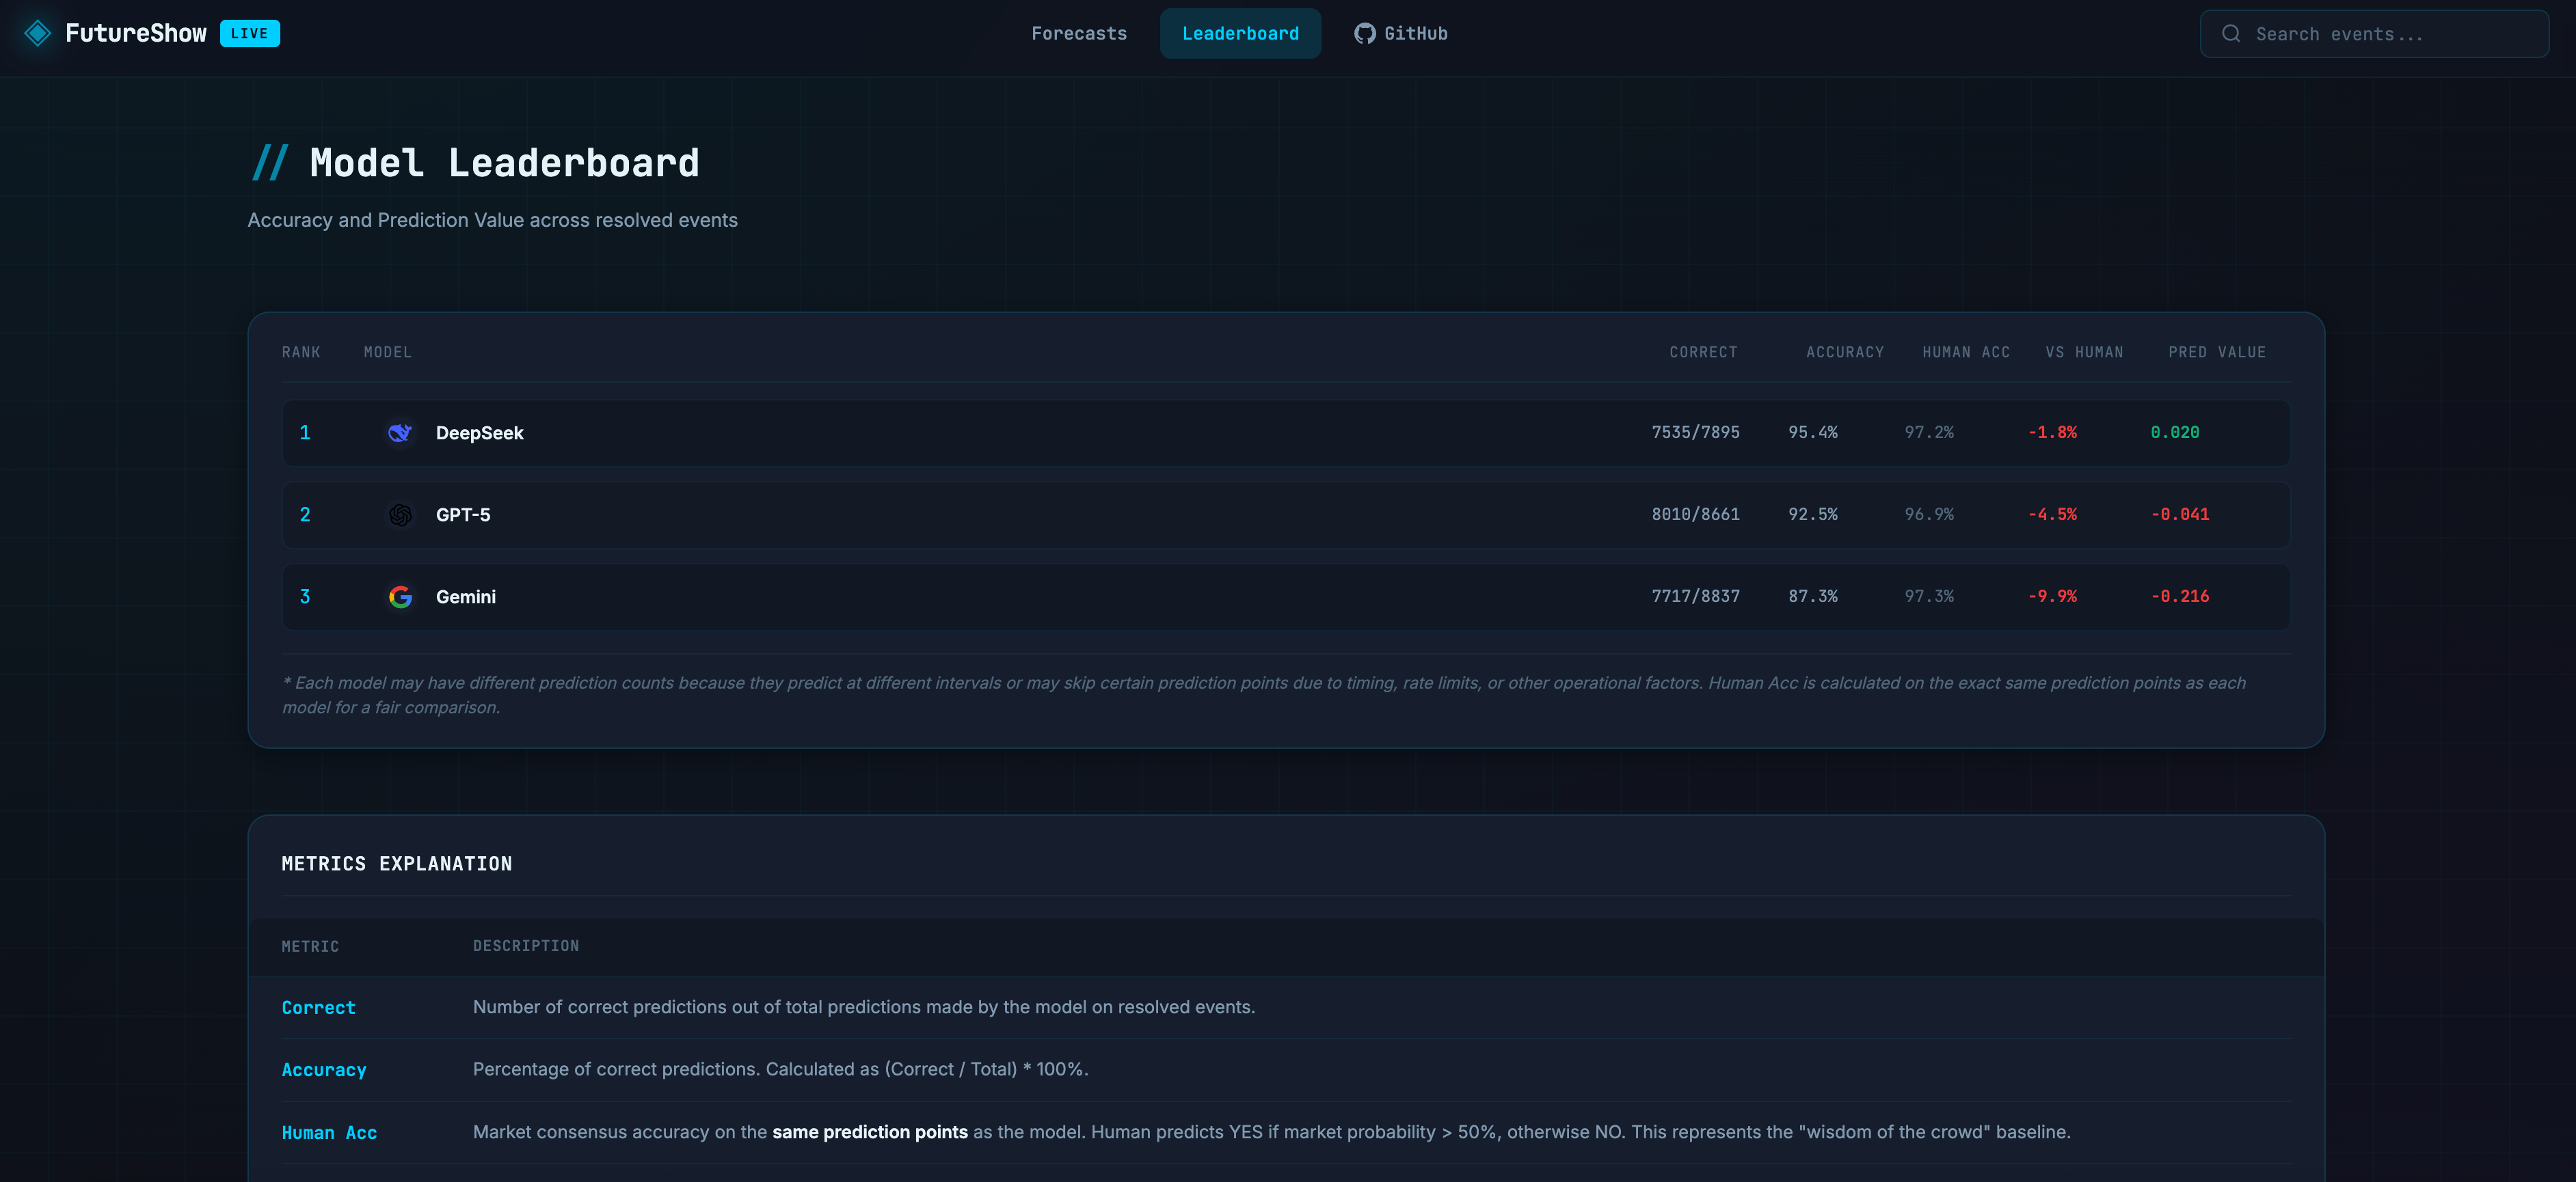
Task: Sort the table by PRED VALUE
Action: pos(2216,352)
